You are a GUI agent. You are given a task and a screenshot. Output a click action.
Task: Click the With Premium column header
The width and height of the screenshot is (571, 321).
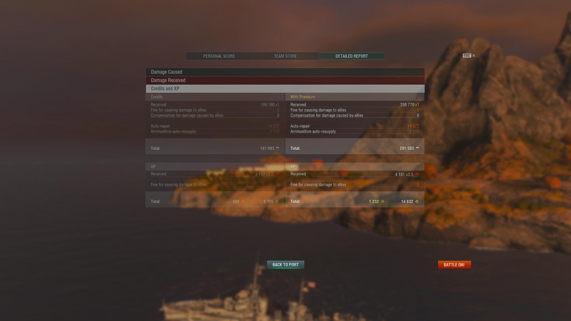click(303, 97)
